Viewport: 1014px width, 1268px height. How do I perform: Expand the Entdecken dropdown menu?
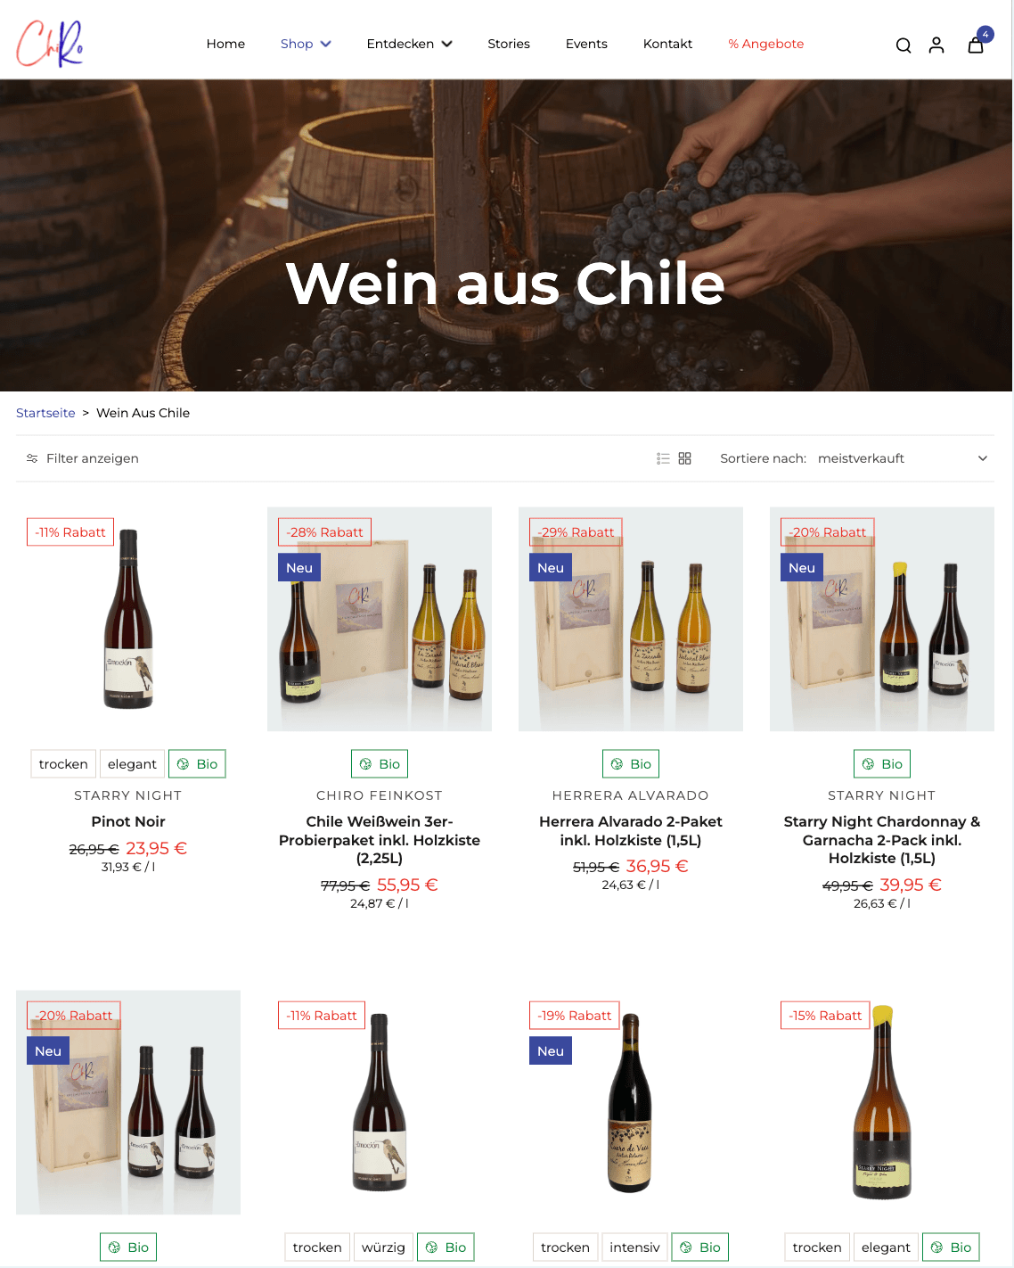click(410, 44)
